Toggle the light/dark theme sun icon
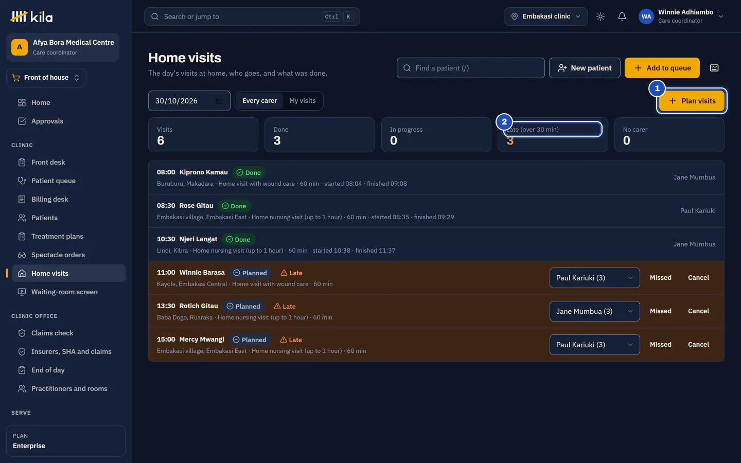This screenshot has height=463, width=741. tap(600, 16)
